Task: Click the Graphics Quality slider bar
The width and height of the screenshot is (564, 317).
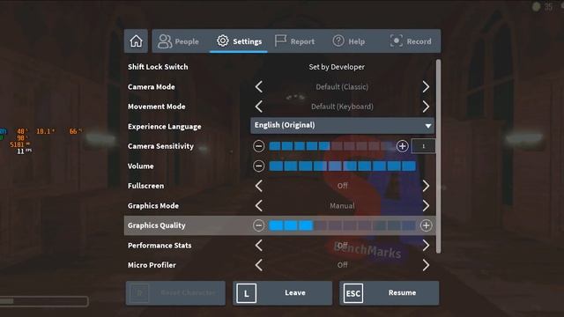Action: [x=343, y=225]
